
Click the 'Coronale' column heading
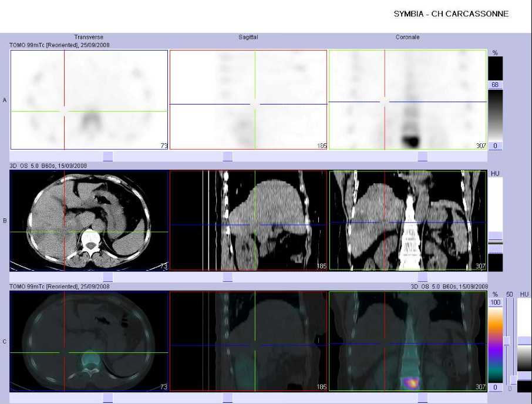coord(408,37)
